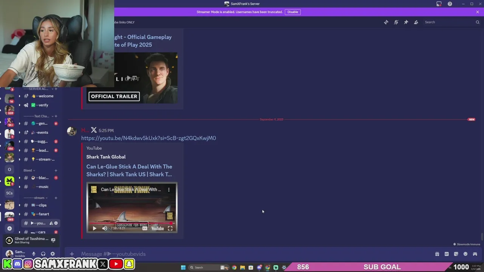Open the Threads icon in channel header

[386, 22]
